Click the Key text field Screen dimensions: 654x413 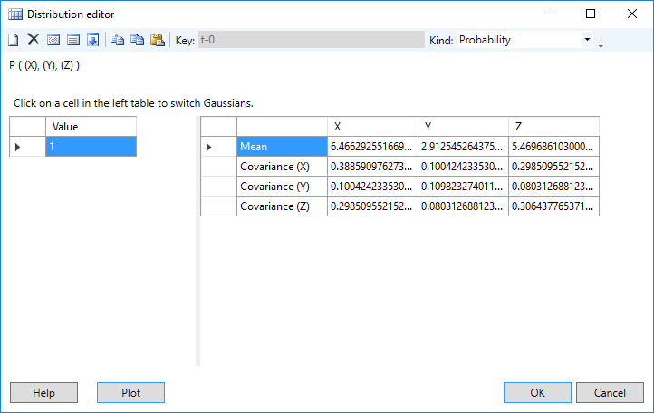click(x=311, y=40)
